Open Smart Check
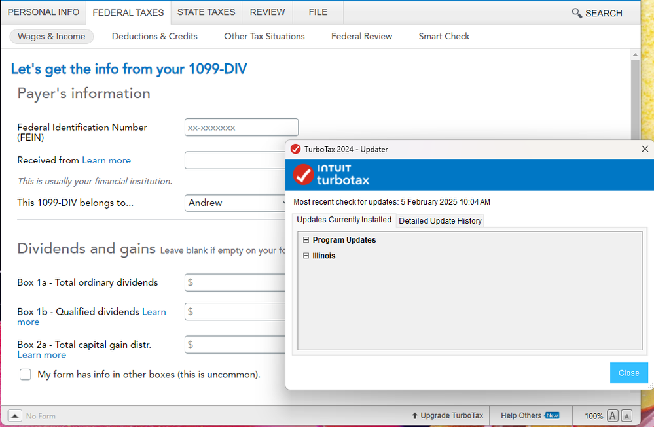 click(x=444, y=36)
